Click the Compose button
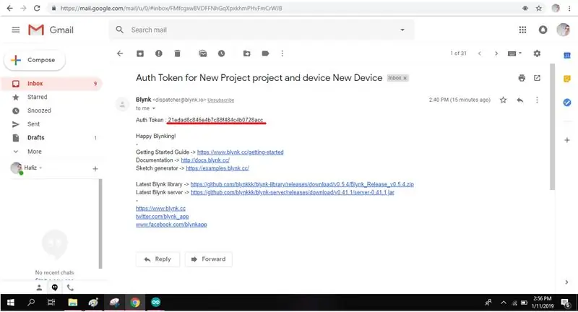This screenshot has width=578, height=312. (35, 60)
